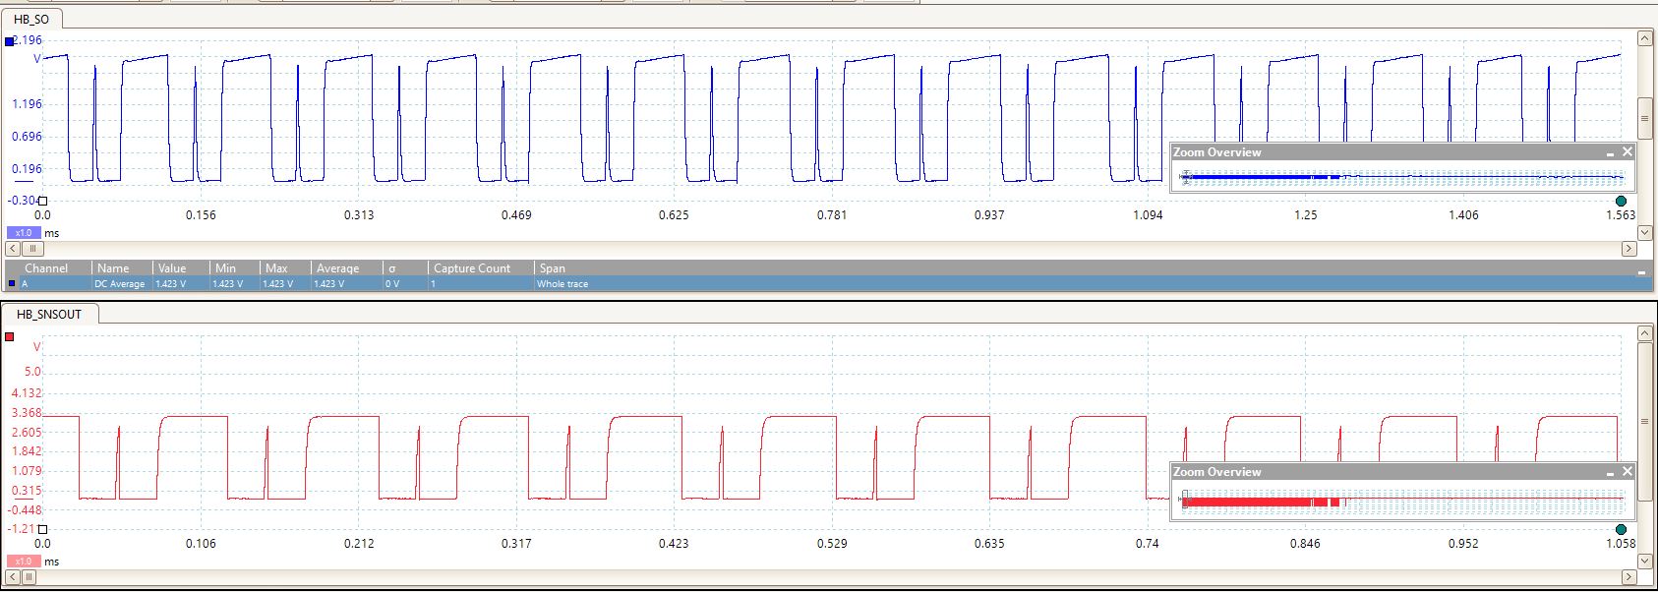This screenshot has width=1658, height=592.
Task: Click HB_SO horizontal scrollbar left arrow
Action: pyautogui.click(x=13, y=249)
